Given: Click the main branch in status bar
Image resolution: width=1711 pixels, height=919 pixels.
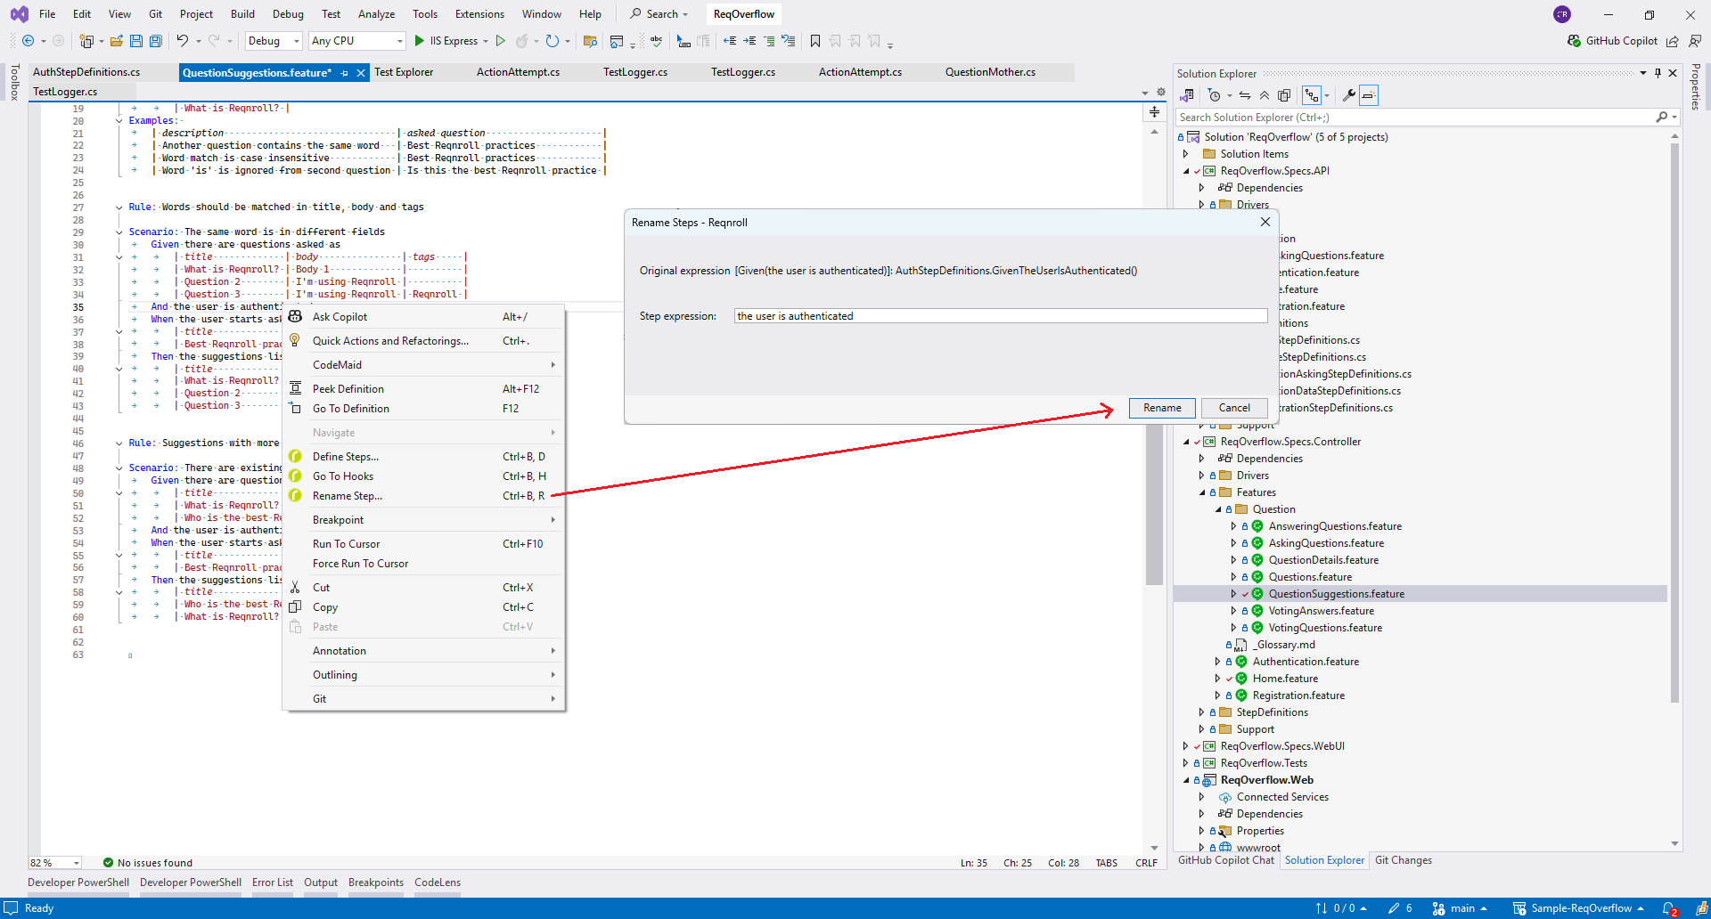Looking at the screenshot, I should 1460,908.
